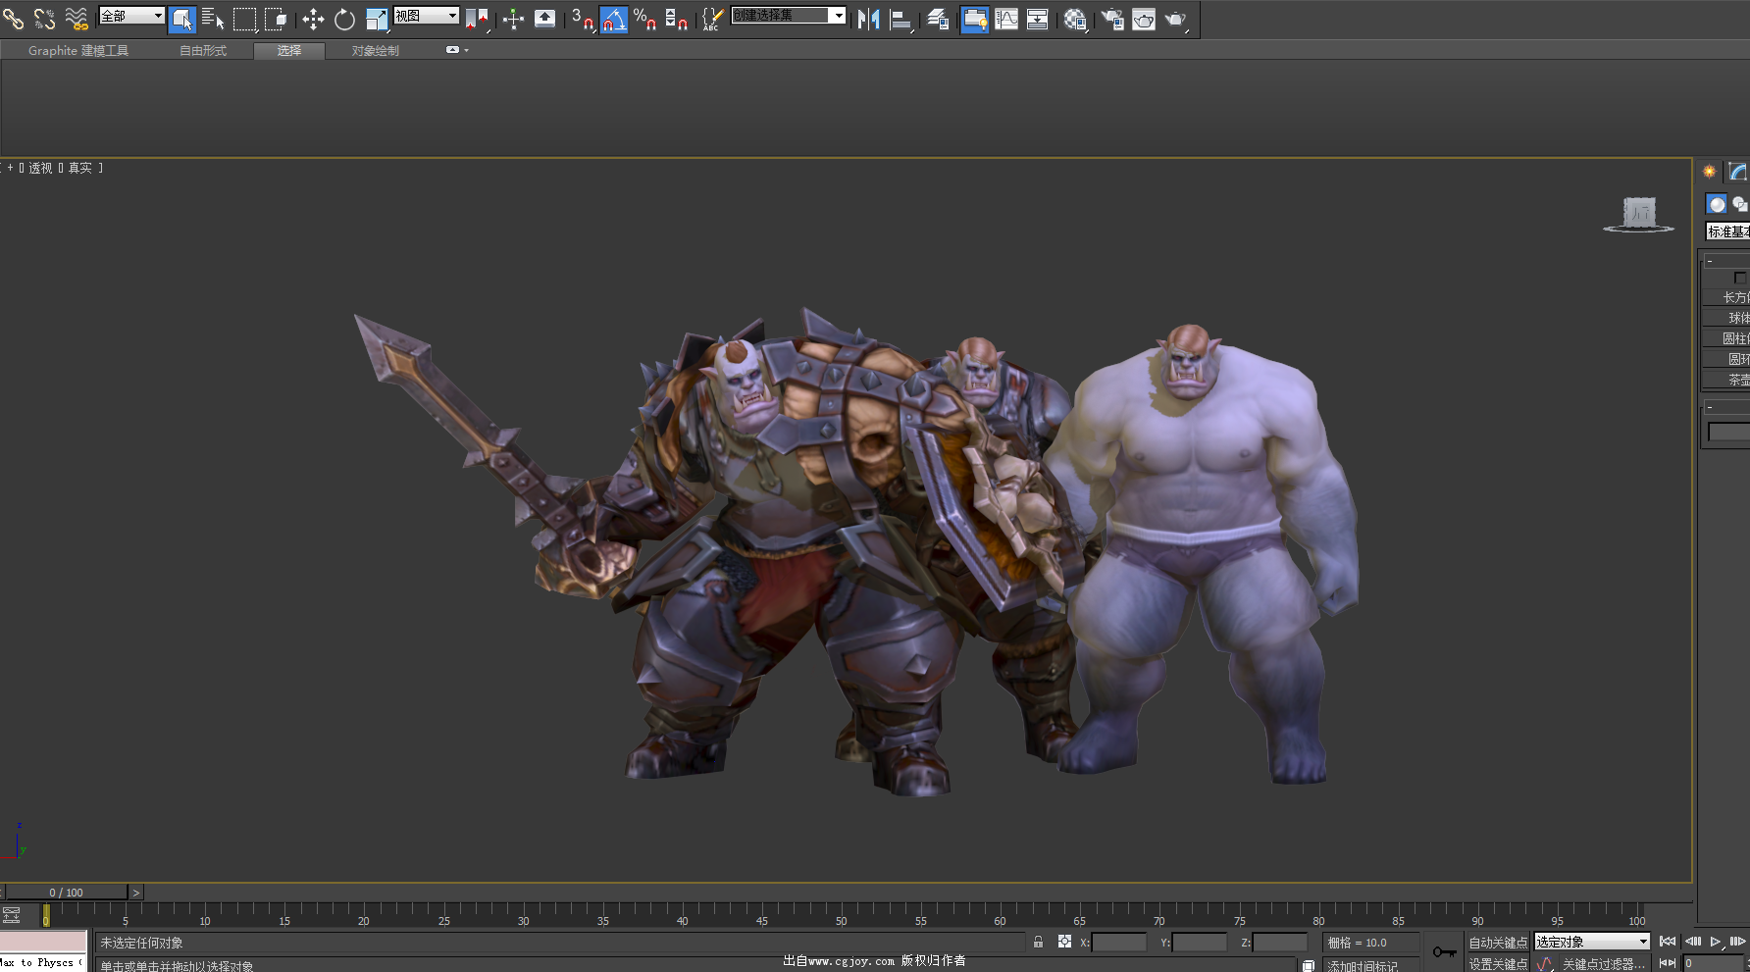Toggle the Selection Lock icon
This screenshot has width=1750, height=972.
(1038, 942)
